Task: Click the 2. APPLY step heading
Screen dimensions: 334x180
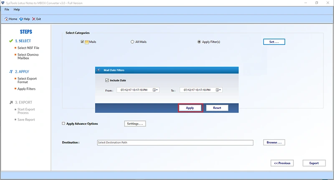Action: click(x=22, y=72)
